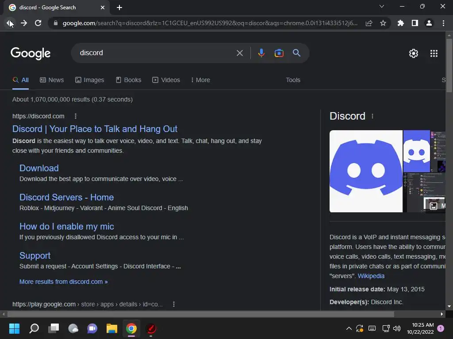453x339 pixels.
Task: Switch to the Images tab
Action: tap(89, 80)
